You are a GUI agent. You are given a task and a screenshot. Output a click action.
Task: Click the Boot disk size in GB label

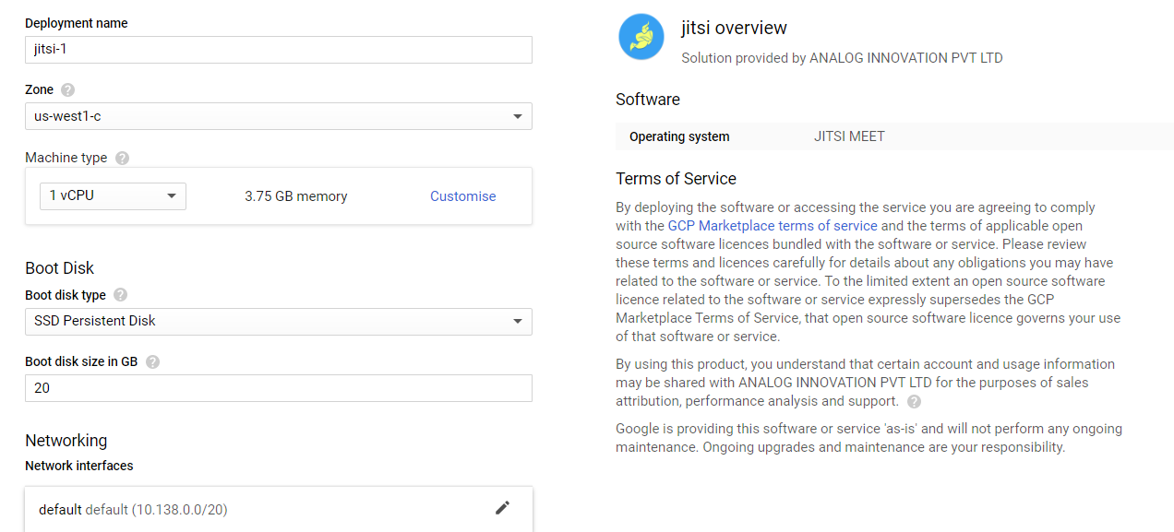pyautogui.click(x=81, y=361)
